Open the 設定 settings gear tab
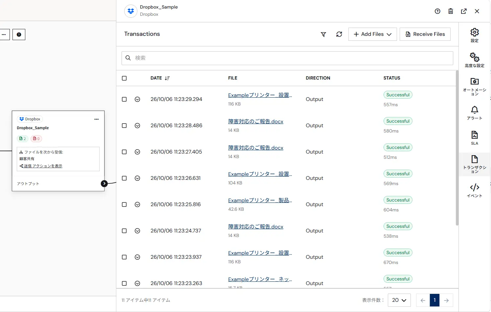The height and width of the screenshot is (312, 491). [x=475, y=35]
